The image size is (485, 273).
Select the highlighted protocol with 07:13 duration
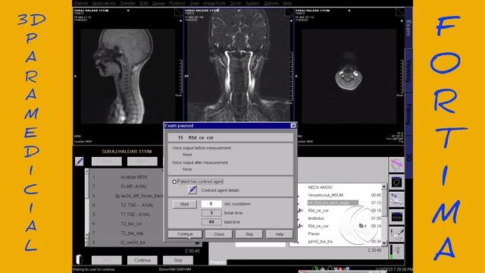click(333, 202)
